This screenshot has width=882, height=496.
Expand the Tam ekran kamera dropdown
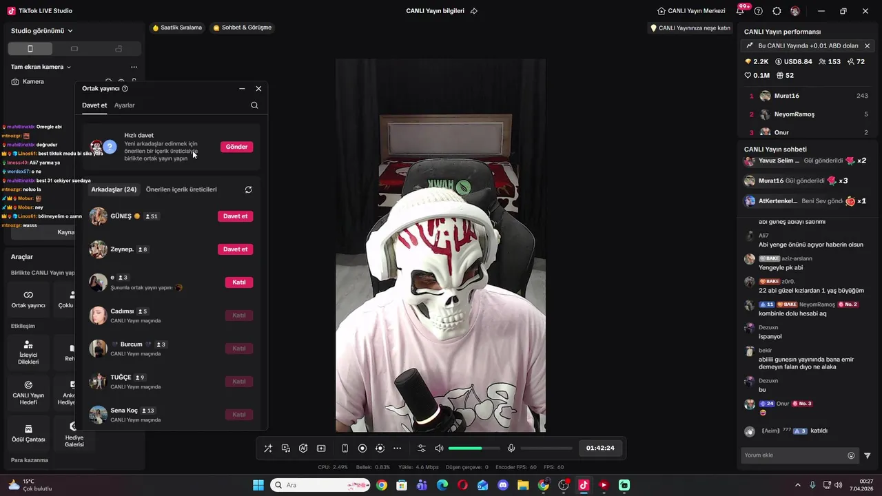click(x=41, y=67)
